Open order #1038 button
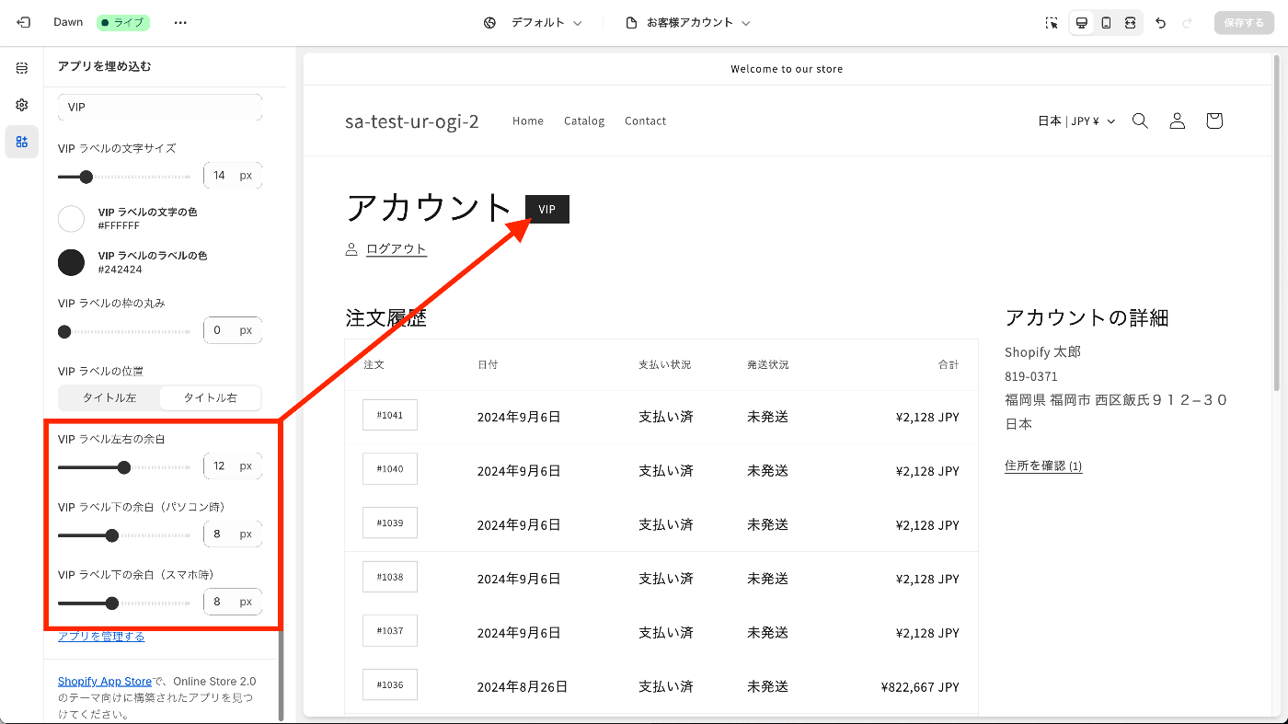The width and height of the screenshot is (1288, 724). (390, 577)
